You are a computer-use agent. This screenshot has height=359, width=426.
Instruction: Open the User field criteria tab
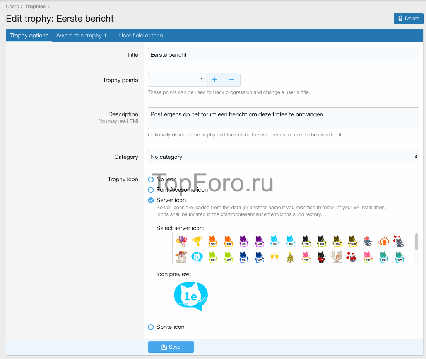tap(141, 36)
